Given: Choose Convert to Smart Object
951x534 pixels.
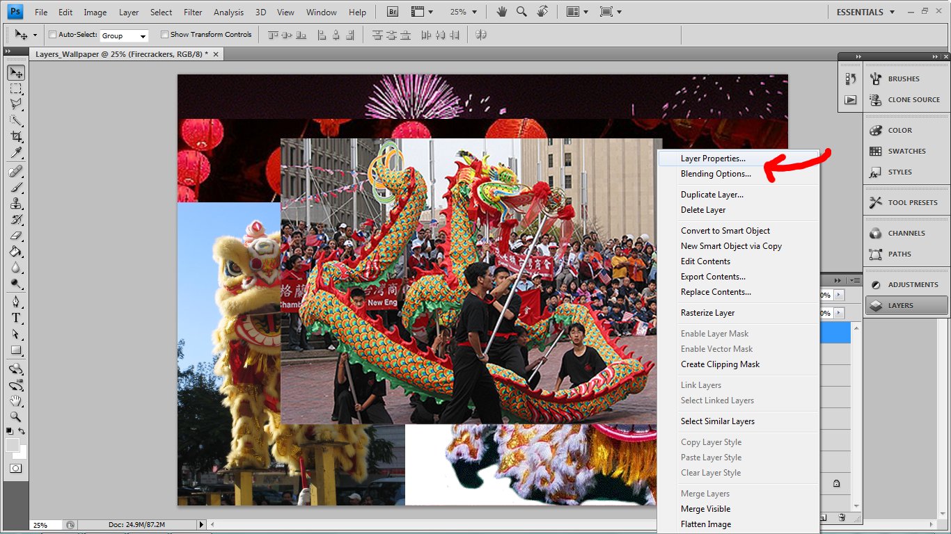Looking at the screenshot, I should (x=725, y=231).
